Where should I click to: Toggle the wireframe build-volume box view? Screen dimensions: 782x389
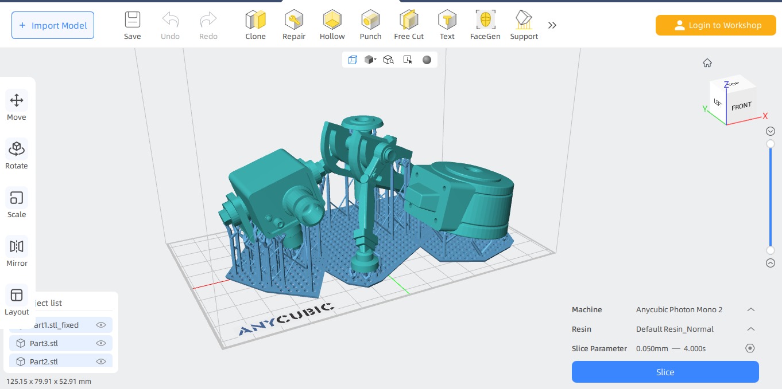pyautogui.click(x=353, y=60)
